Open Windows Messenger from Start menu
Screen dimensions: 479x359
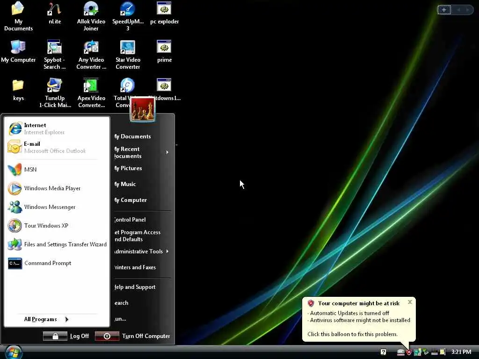click(x=57, y=207)
